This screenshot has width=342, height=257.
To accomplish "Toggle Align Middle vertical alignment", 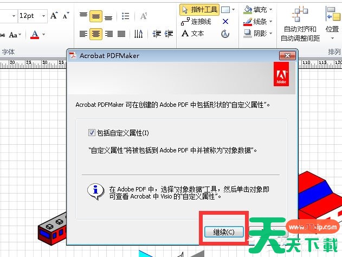I will [x=96, y=16].
